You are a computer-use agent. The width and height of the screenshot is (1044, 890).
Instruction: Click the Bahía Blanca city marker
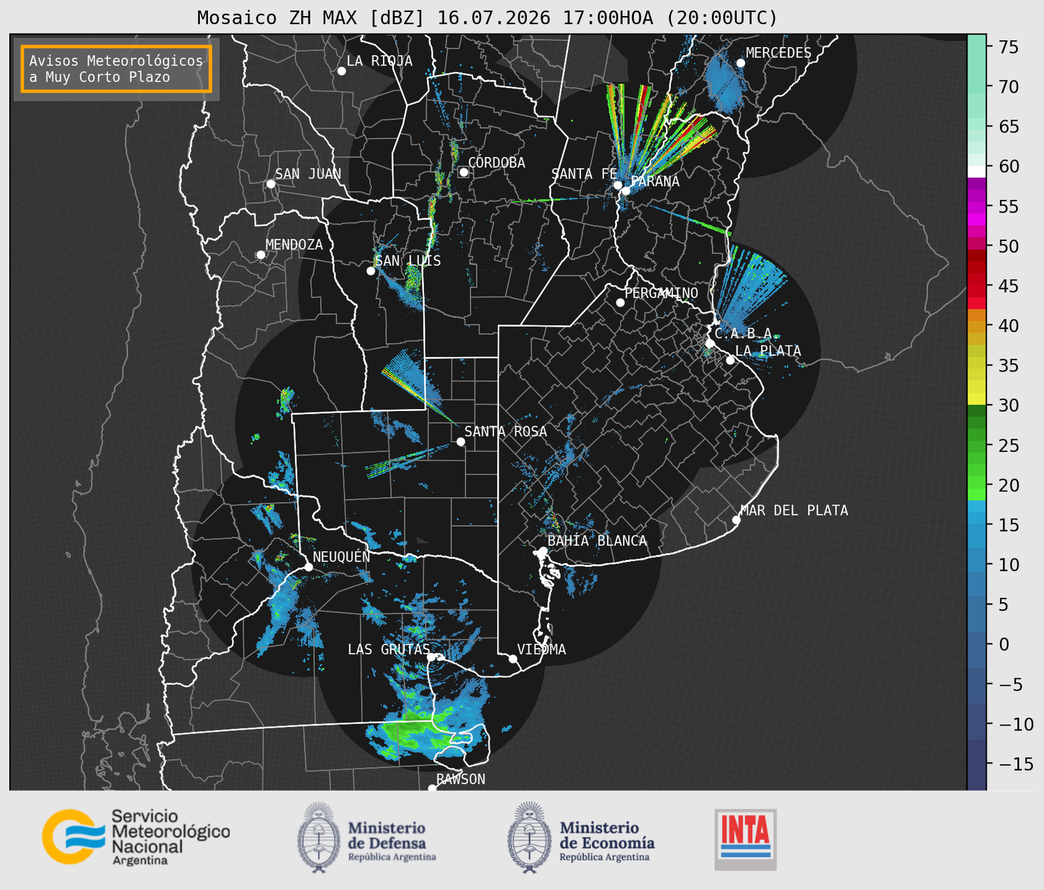(x=543, y=551)
